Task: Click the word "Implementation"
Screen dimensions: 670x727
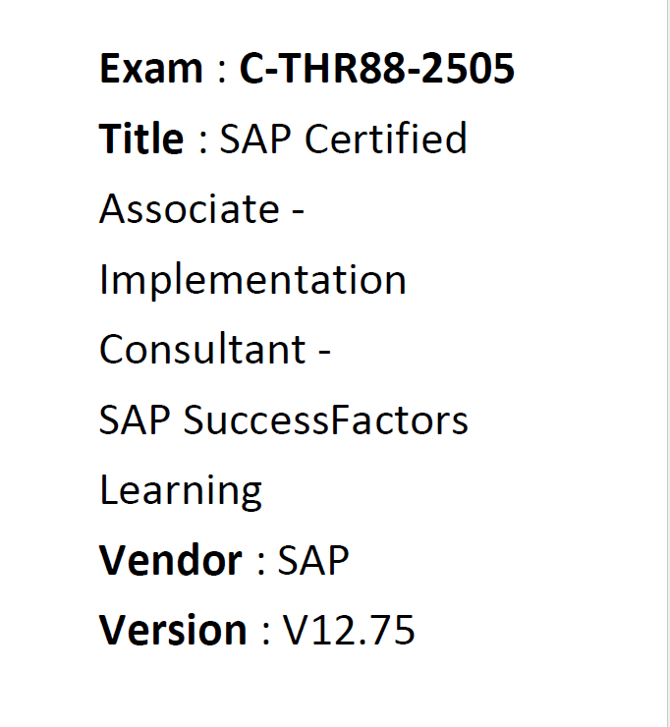Action: (252, 281)
